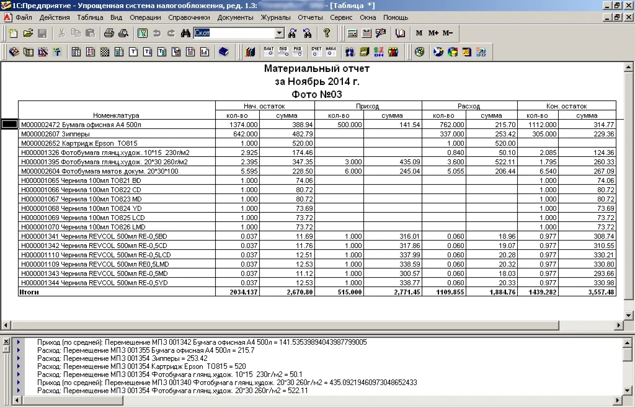Screen dimensions: 635x408
Task: Click the printer icon
Action: click(x=109, y=33)
